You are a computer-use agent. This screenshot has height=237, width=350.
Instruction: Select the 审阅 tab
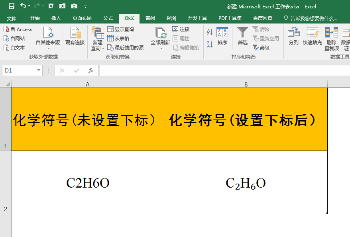[150, 18]
